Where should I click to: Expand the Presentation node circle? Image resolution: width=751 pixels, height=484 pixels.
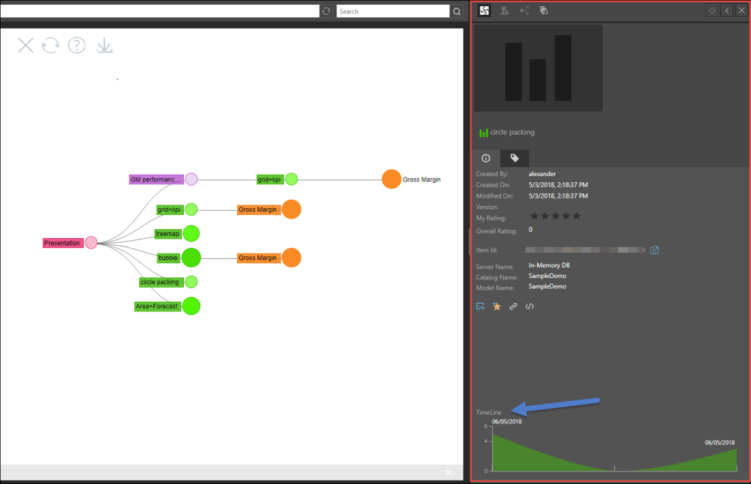[x=91, y=243]
